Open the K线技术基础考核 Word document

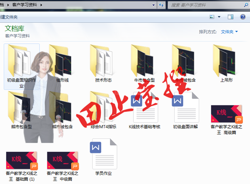click(x=144, y=109)
